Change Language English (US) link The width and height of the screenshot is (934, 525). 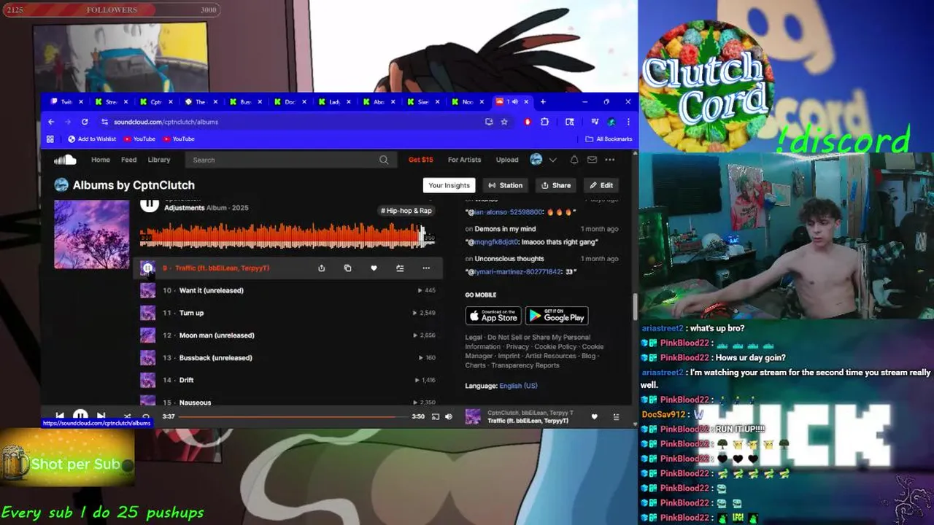pos(518,386)
